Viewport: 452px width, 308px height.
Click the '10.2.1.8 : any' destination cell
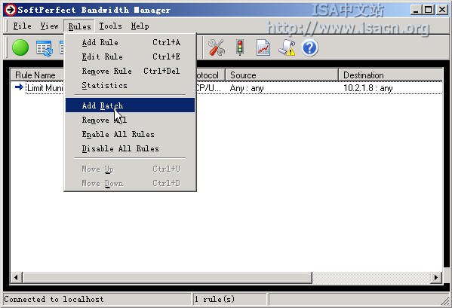tap(367, 88)
